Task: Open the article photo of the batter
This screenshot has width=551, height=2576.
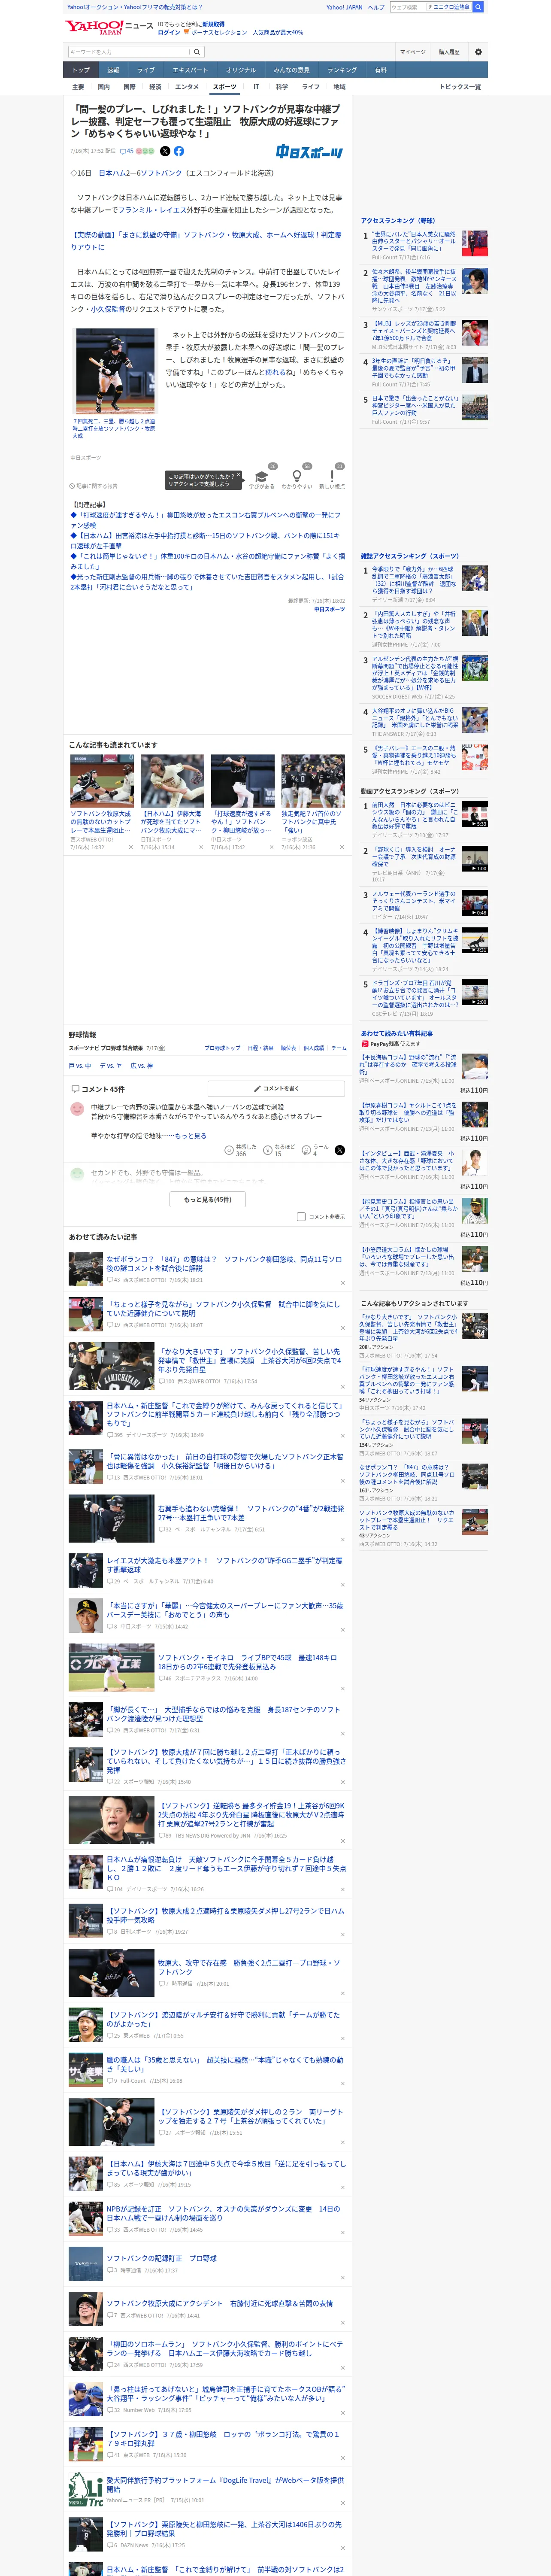Action: pyautogui.click(x=115, y=372)
